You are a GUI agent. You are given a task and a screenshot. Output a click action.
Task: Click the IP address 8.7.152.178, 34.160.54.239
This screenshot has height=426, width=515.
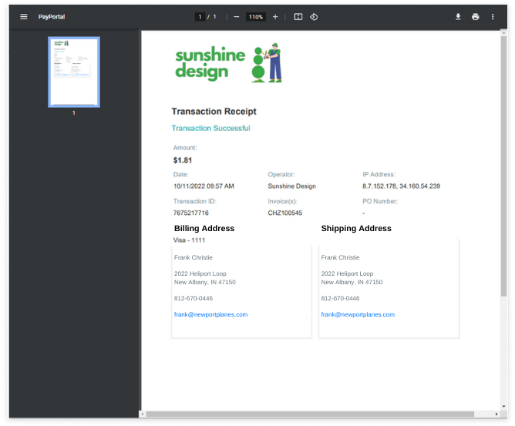point(401,186)
